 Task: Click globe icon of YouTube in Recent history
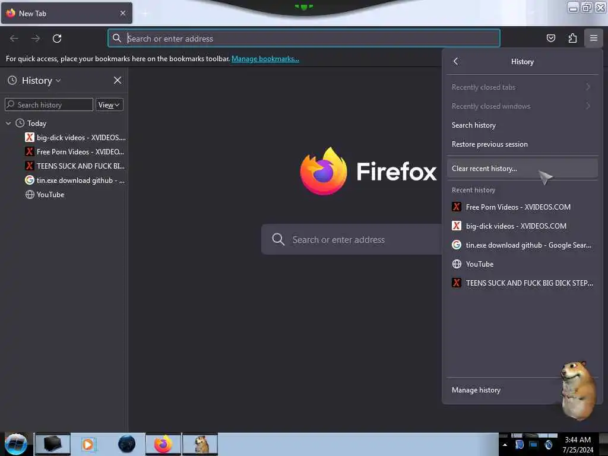[x=457, y=264]
